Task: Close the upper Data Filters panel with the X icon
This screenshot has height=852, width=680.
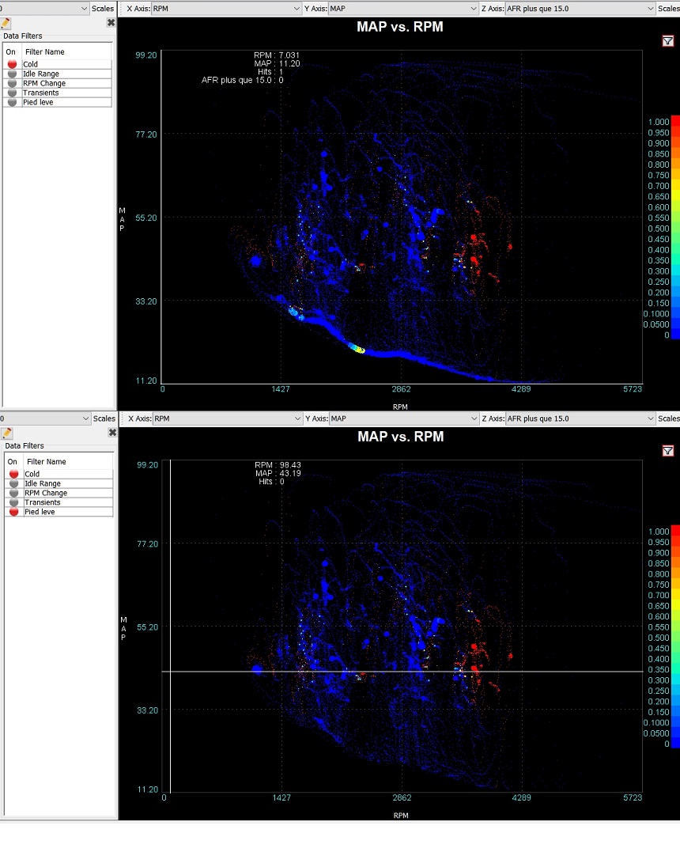Action: click(111, 23)
